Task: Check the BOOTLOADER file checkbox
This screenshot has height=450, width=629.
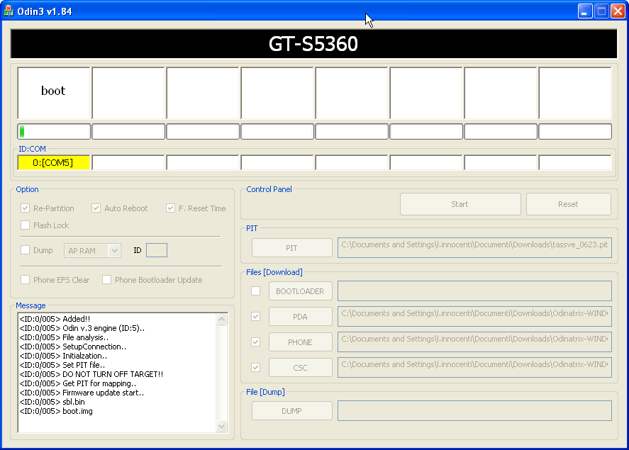Action: coord(255,291)
